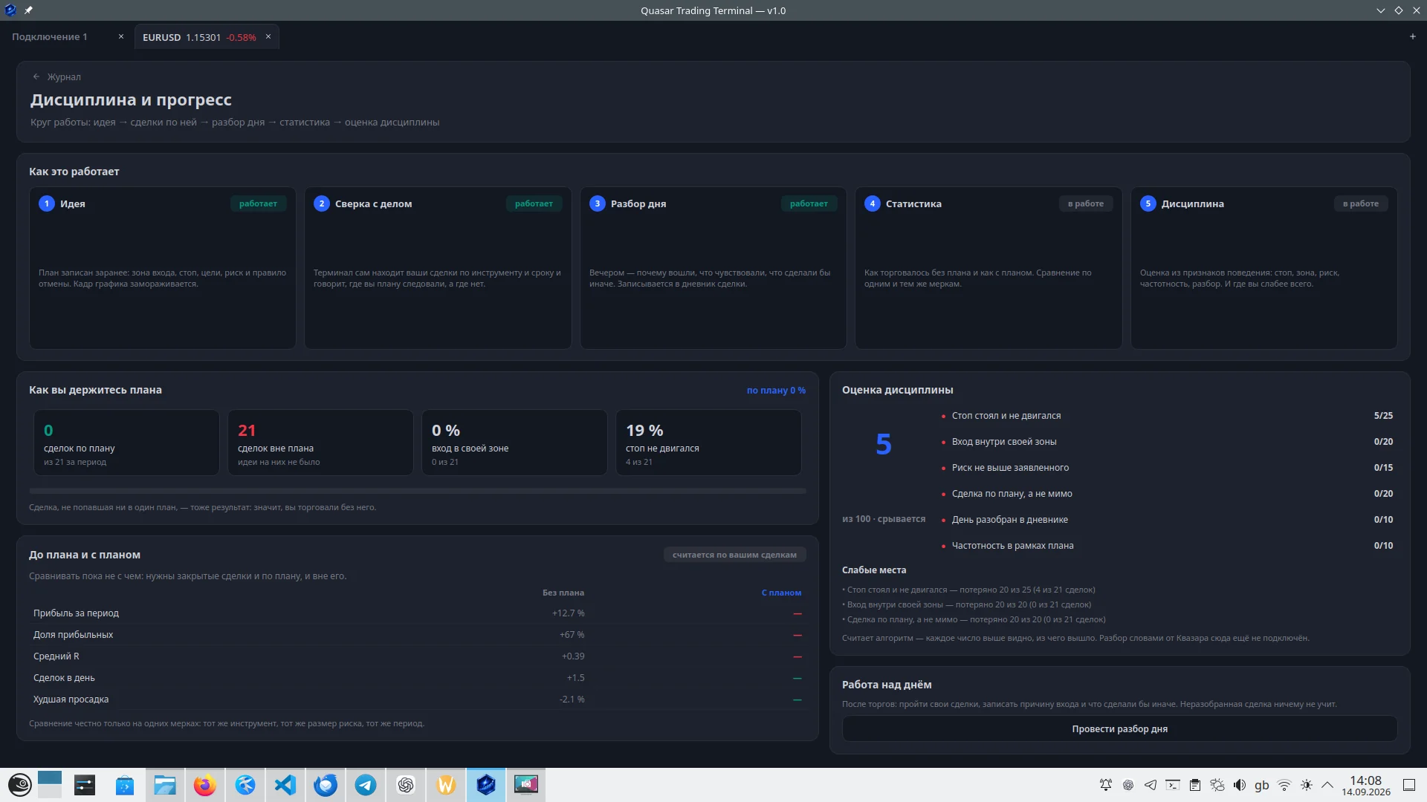Open Telegram from the taskbar
Screen dimensions: 1427x802
pyautogui.click(x=365, y=785)
